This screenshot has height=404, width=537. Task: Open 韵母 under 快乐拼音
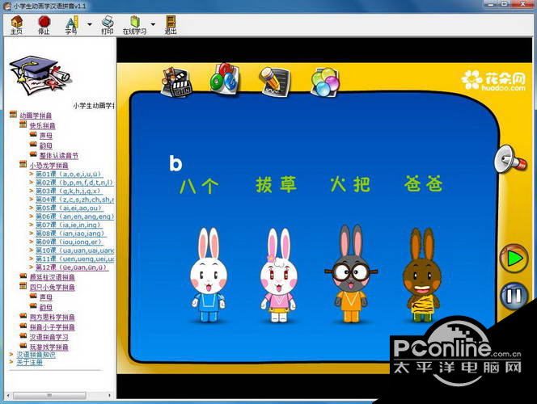[46, 145]
